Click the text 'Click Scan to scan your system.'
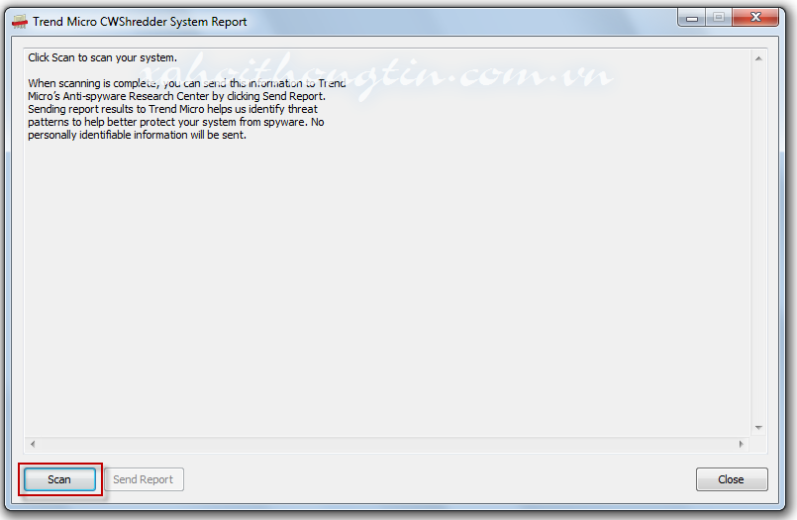The width and height of the screenshot is (797, 520). [103, 57]
